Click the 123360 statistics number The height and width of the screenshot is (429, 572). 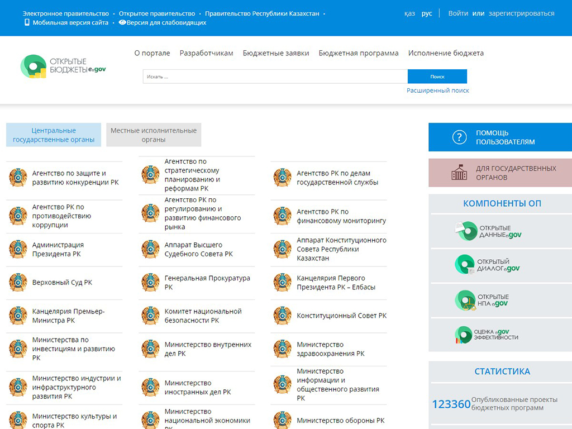click(451, 404)
